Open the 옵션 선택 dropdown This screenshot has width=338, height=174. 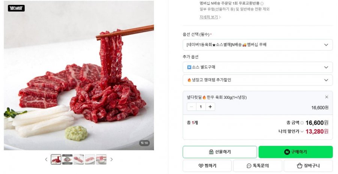[258, 45]
